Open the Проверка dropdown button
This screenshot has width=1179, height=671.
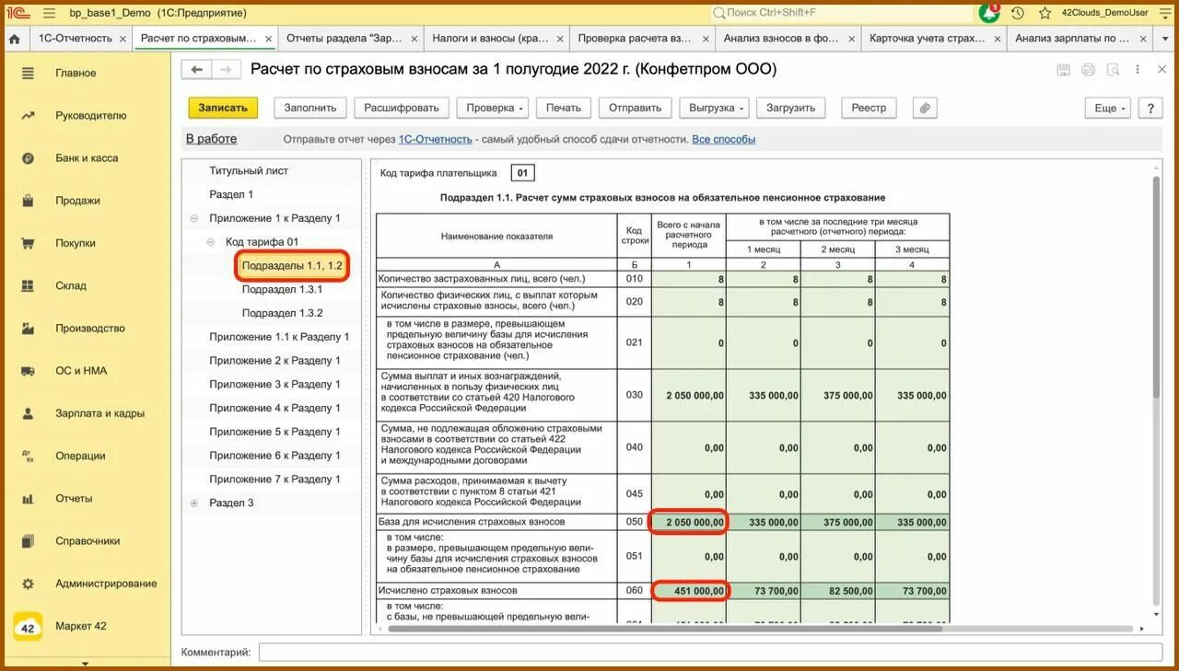(495, 108)
